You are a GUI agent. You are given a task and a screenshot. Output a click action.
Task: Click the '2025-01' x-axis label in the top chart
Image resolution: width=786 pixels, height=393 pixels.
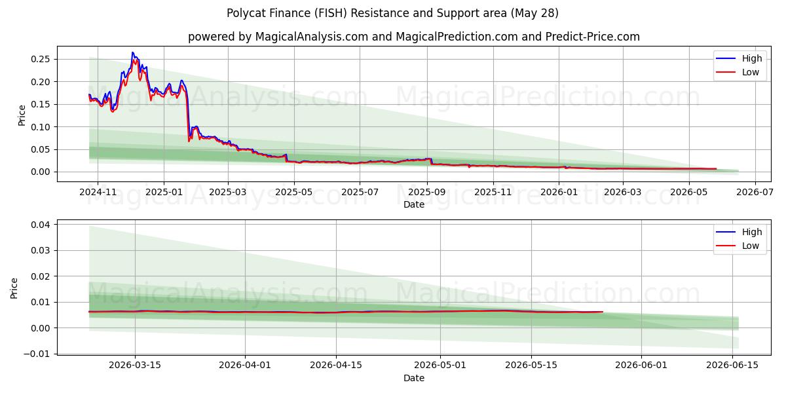(163, 193)
